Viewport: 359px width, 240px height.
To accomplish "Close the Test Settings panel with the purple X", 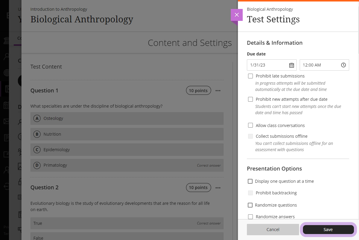I will click(237, 15).
